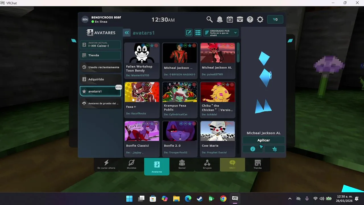The width and height of the screenshot is (364, 205).
Task: Open Microsoft Edge from the taskbar
Action: coord(188,198)
